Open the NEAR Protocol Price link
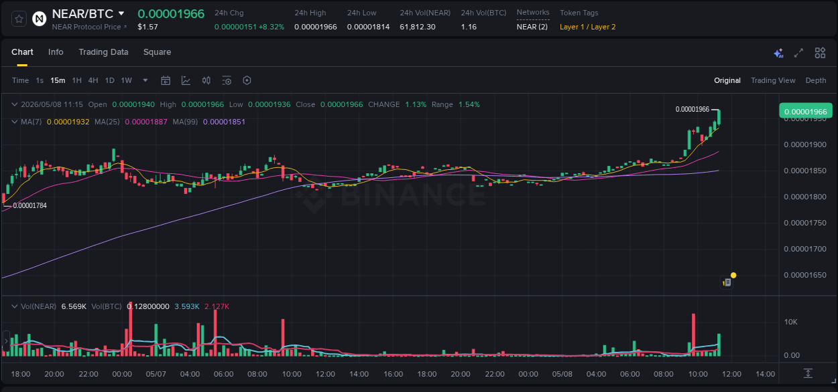 click(x=89, y=27)
